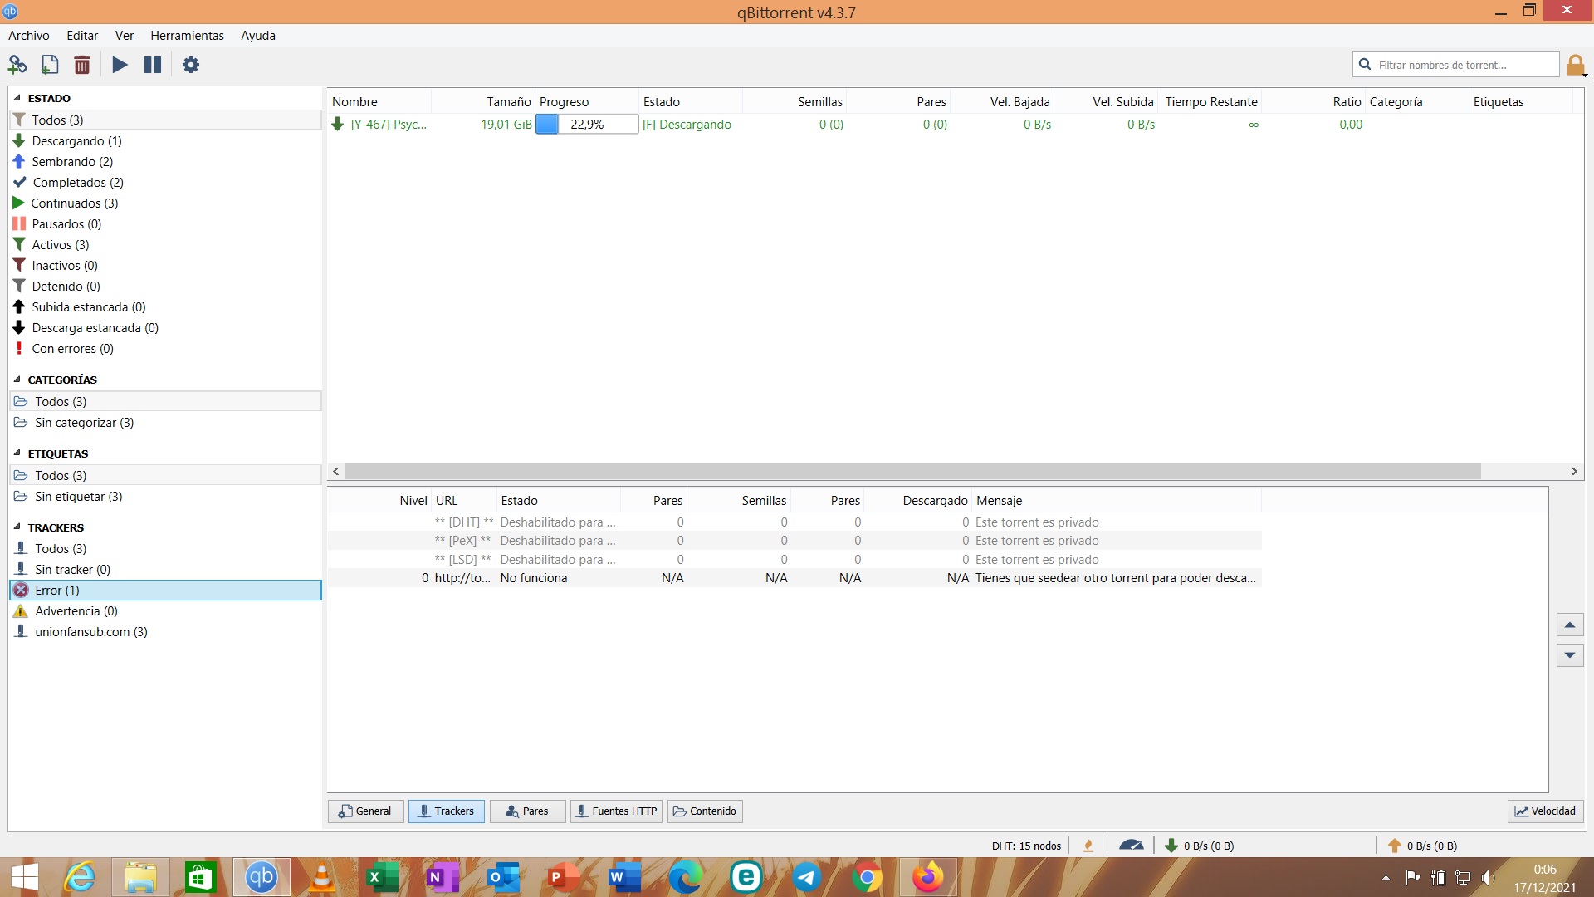Sort by the Tamaño column header
This screenshot has width=1594, height=897.
[x=483, y=102]
